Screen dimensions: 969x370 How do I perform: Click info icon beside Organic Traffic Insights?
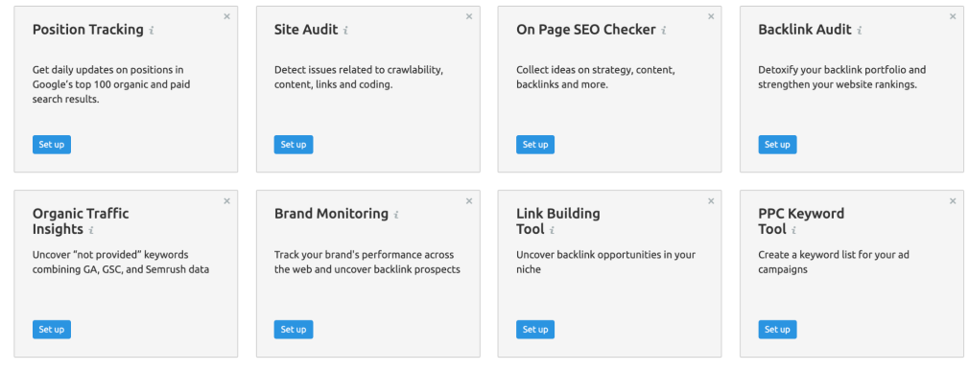(91, 230)
